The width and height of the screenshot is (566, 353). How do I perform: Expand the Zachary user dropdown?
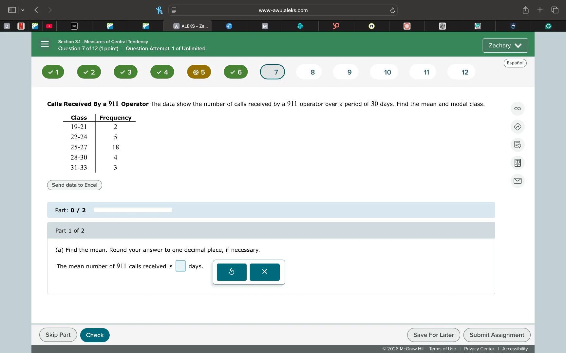click(x=505, y=45)
